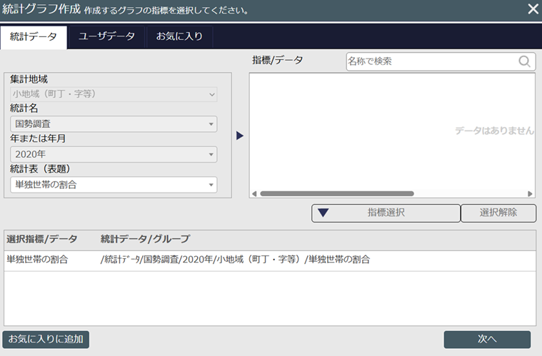Click the お気に入りに追加 button
This screenshot has width=542, height=356.
click(46, 340)
